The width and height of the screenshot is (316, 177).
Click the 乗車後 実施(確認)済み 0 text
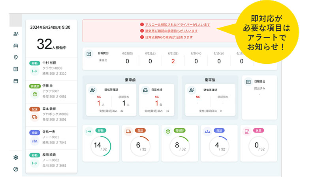coord(210,111)
